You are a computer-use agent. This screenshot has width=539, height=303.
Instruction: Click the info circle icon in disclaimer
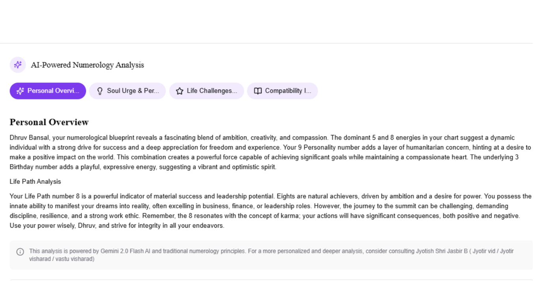pyautogui.click(x=20, y=252)
